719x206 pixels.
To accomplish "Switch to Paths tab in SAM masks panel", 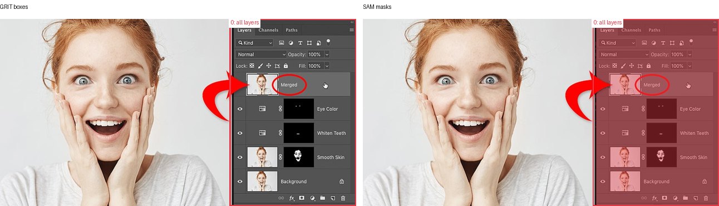I will pyautogui.click(x=654, y=30).
